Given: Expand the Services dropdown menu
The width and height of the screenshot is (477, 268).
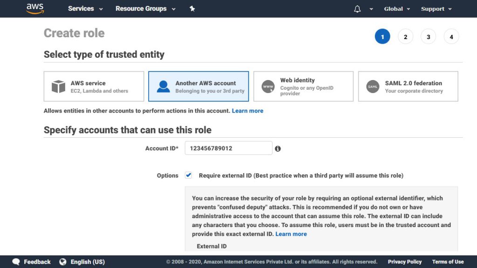Looking at the screenshot, I should [x=85, y=9].
